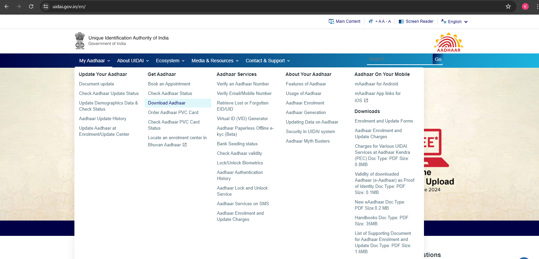Click the Government of India emblem

[80, 41]
